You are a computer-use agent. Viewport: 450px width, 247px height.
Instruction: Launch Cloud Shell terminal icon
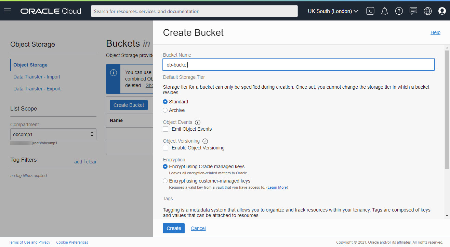(370, 11)
